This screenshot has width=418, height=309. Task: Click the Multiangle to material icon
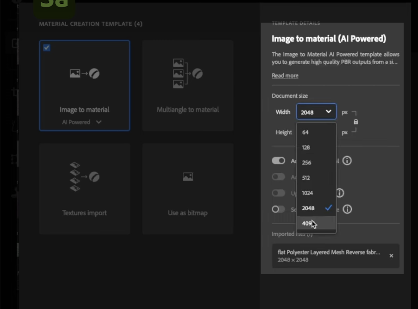(188, 74)
